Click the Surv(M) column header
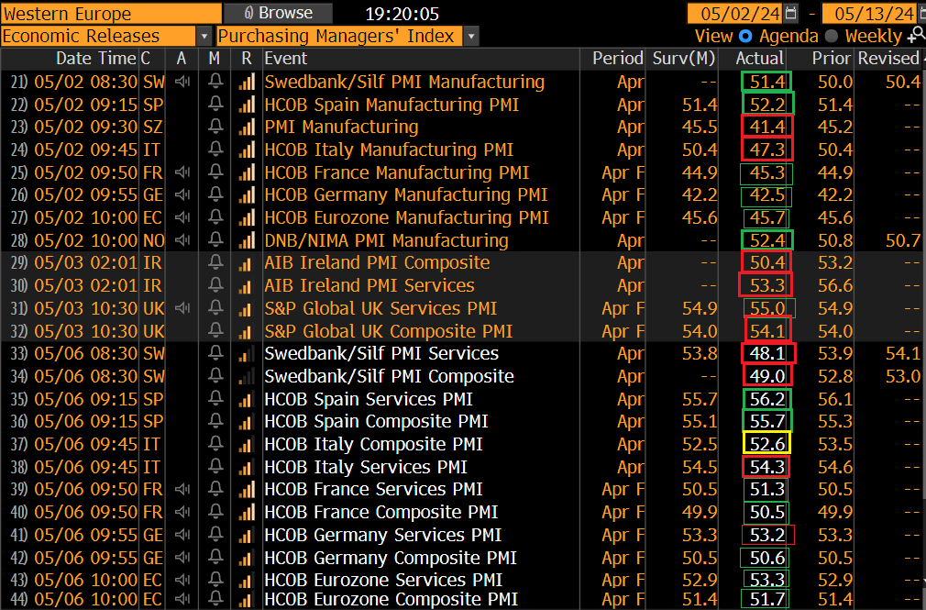This screenshot has height=610, width=926. click(x=684, y=59)
